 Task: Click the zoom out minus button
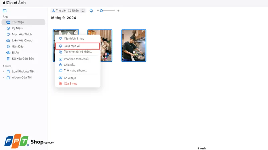click(x=97, y=11)
